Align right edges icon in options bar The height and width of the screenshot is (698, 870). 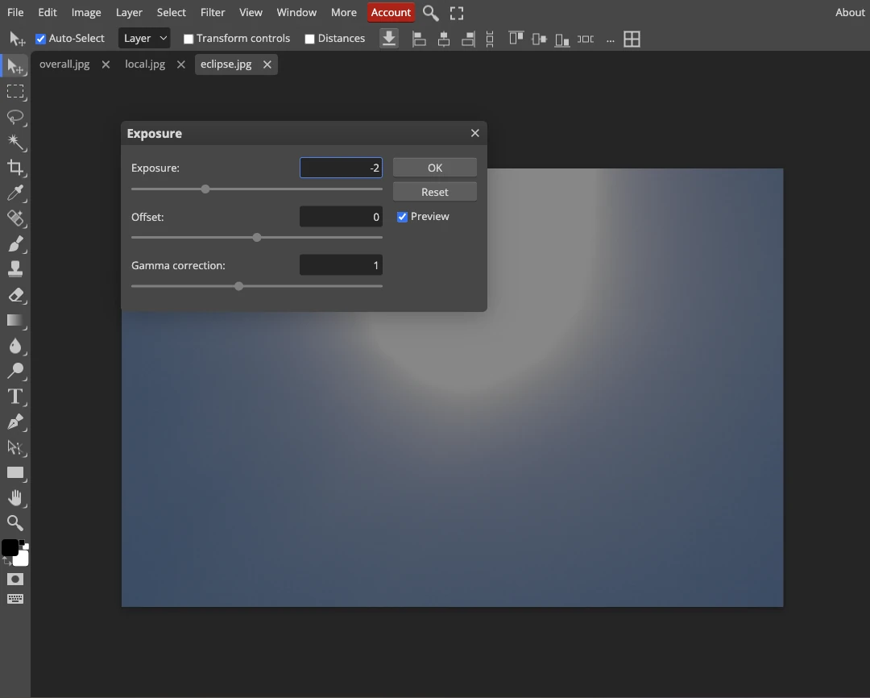[x=468, y=39]
